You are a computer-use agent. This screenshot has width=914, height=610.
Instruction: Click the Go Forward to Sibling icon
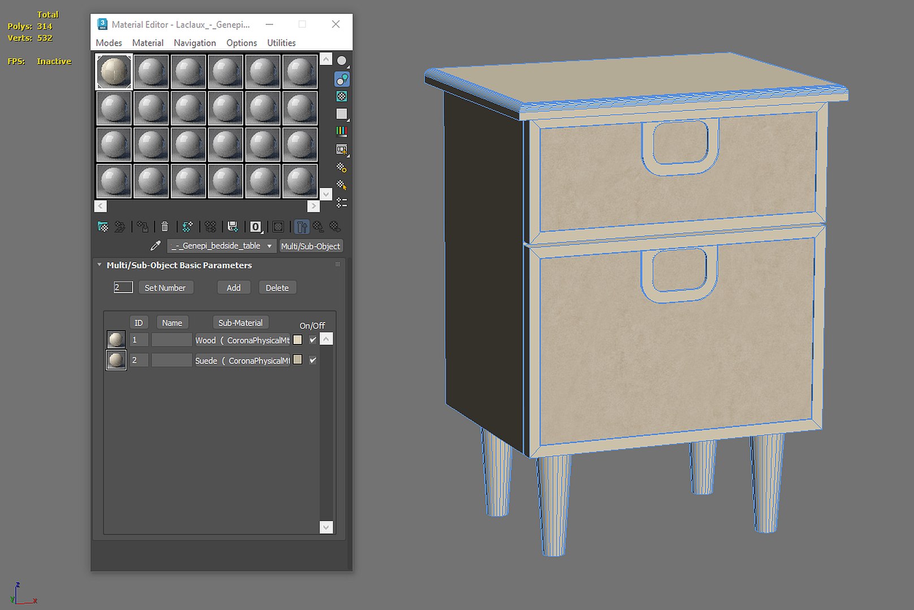pos(335,226)
